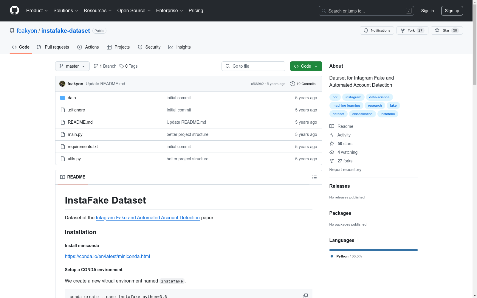Click the file icon beside .gitignore
This screenshot has height=298, width=477.
click(63, 110)
